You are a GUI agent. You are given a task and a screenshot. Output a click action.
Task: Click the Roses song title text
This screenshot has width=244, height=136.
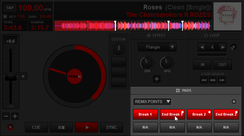pos(153,7)
